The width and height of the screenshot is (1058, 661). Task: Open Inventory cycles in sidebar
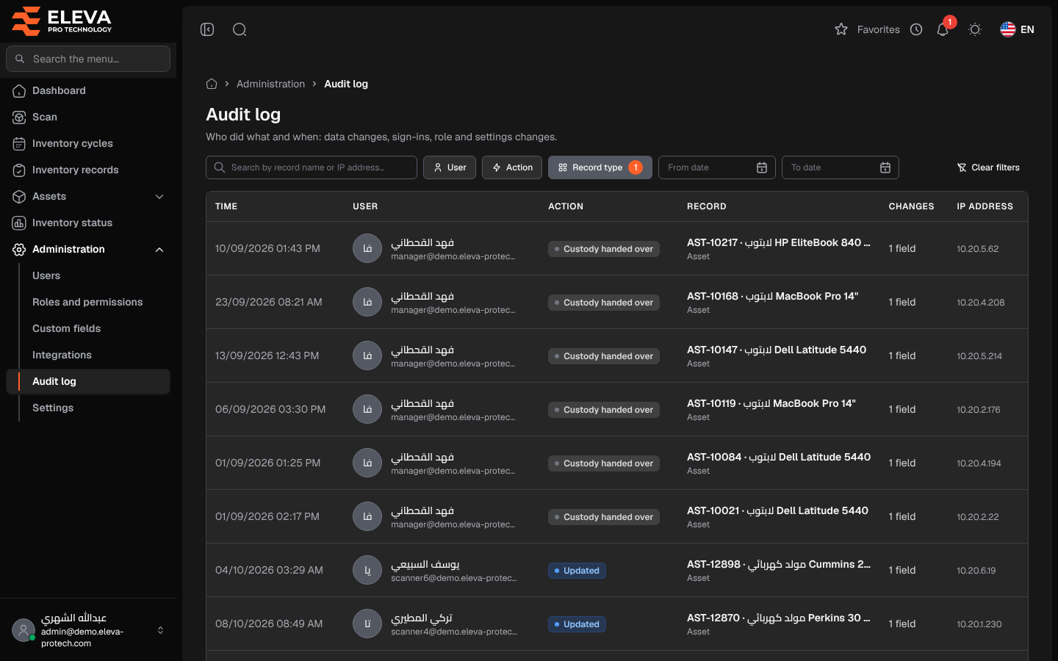(88, 143)
